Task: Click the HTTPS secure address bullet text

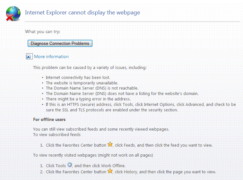Action: click(141, 105)
